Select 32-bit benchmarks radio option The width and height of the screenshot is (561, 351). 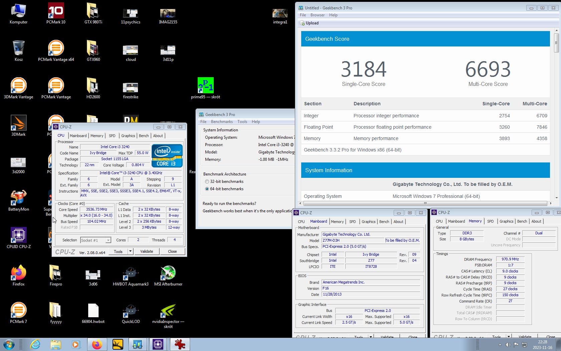224,182
